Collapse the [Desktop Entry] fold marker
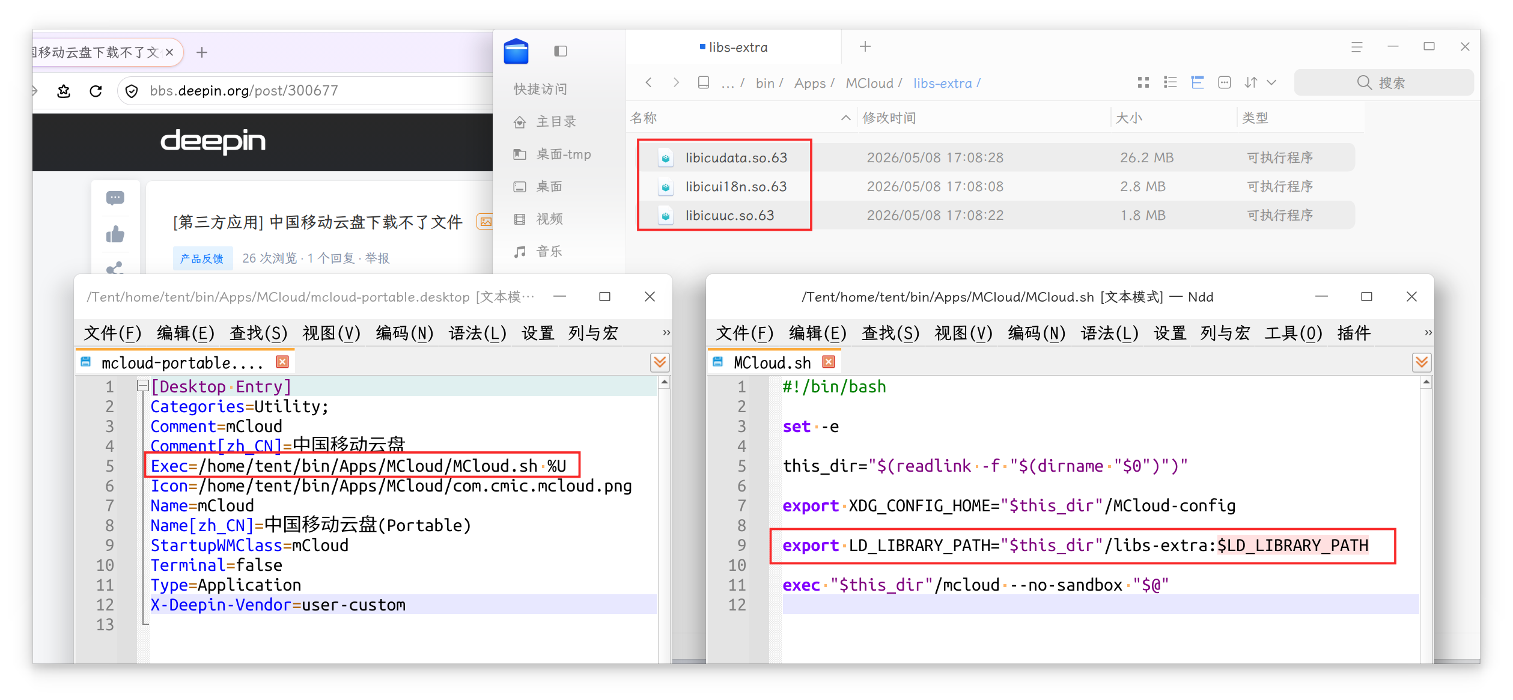 coord(142,386)
